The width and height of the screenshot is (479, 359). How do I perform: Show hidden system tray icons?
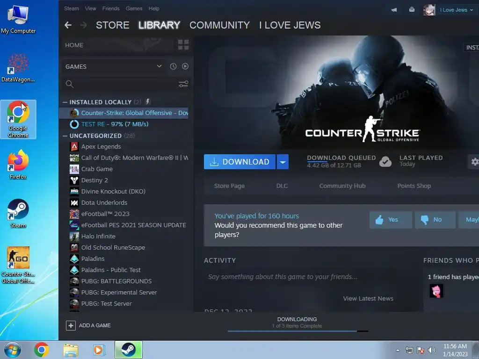pos(398,350)
